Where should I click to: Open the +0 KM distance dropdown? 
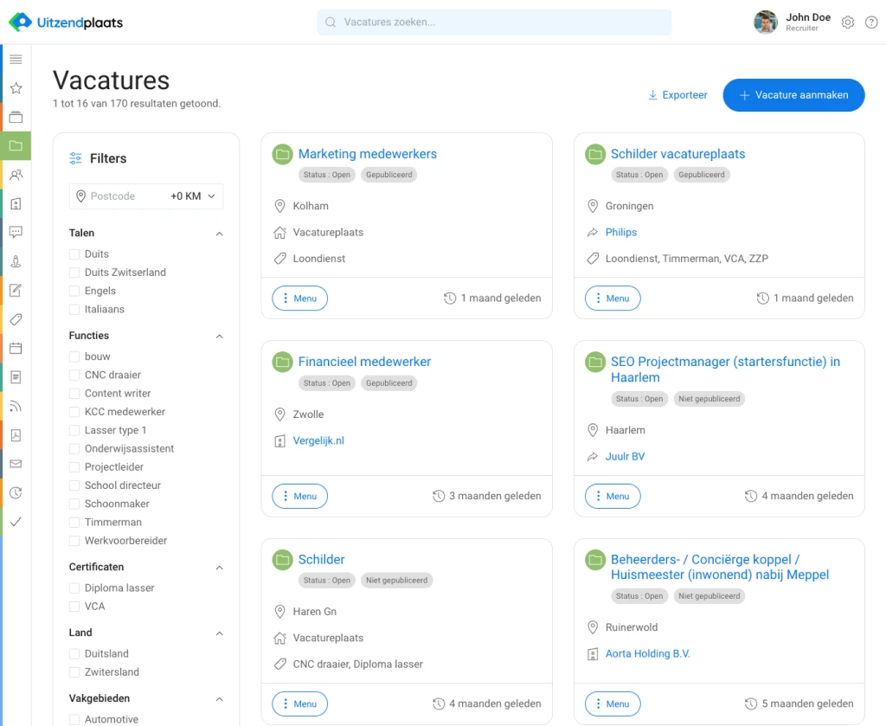pyautogui.click(x=193, y=196)
